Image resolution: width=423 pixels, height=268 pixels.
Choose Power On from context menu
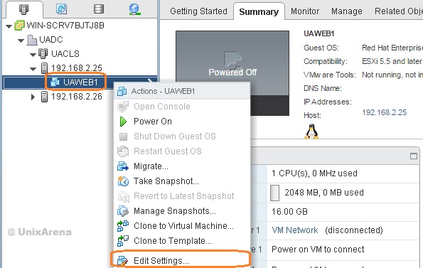click(x=182, y=122)
